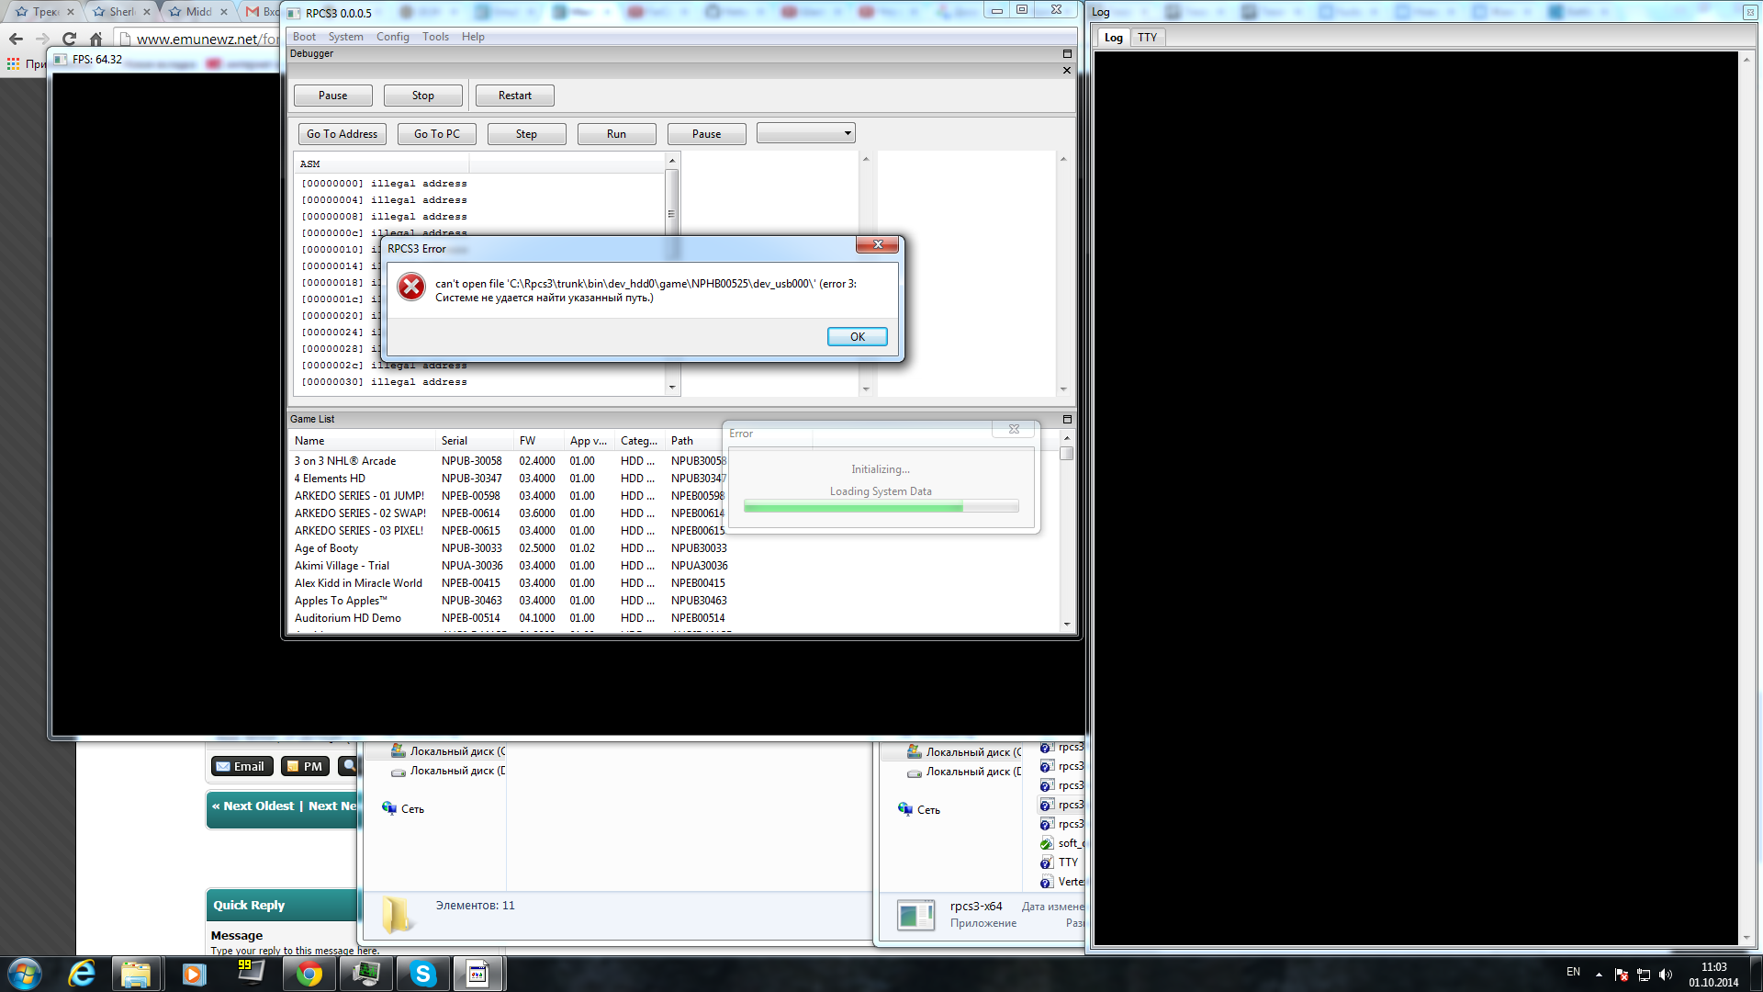Step one instruction in debugger
Viewport: 1763px width, 992px height.
[x=526, y=134]
